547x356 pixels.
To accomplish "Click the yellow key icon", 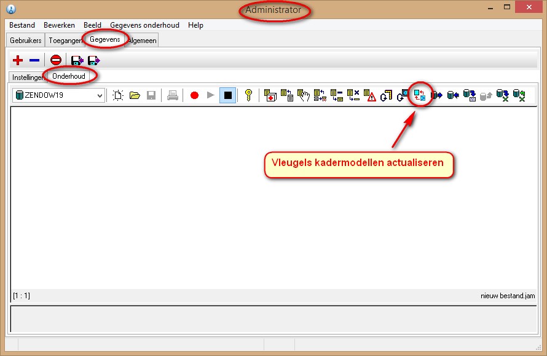I will click(x=248, y=95).
